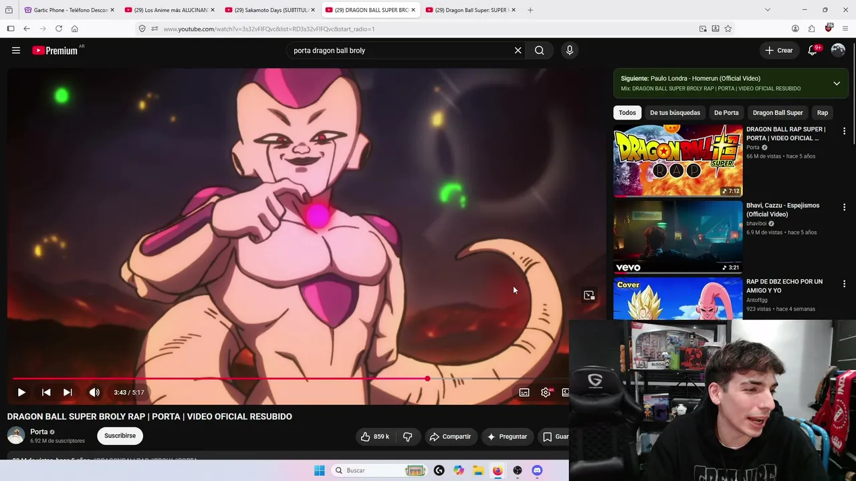Open YouTube notifications bell

point(813,50)
